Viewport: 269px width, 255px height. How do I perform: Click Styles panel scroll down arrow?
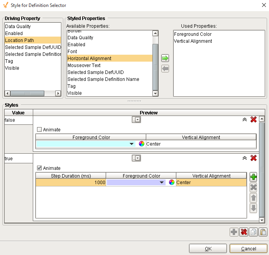point(262,220)
